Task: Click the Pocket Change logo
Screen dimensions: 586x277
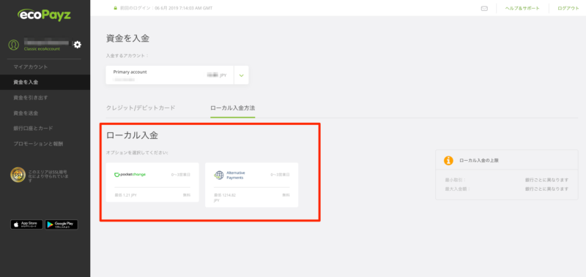Action: [x=130, y=175]
